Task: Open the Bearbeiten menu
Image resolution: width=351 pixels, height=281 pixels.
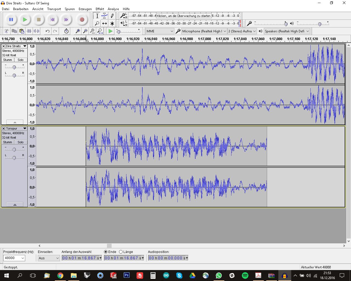Action: 21,9
